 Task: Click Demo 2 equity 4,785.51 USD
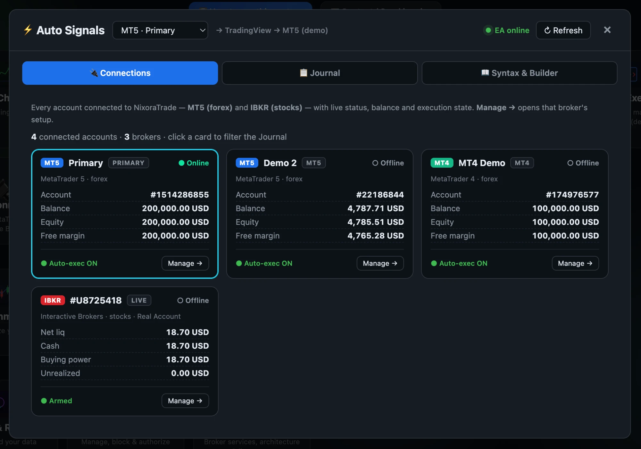point(376,222)
